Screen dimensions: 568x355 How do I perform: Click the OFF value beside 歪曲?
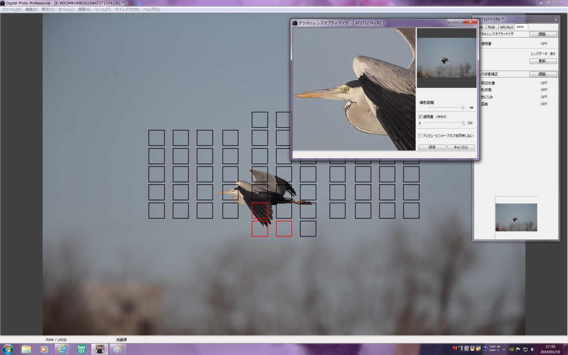pos(544,104)
